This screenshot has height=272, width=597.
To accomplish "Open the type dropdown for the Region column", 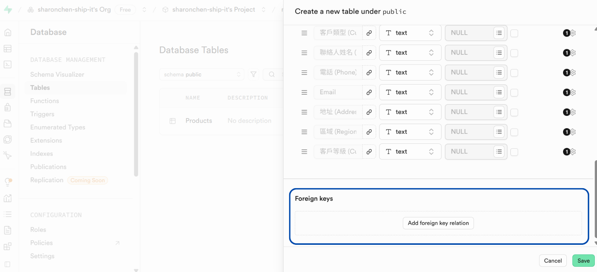I will coord(410,132).
